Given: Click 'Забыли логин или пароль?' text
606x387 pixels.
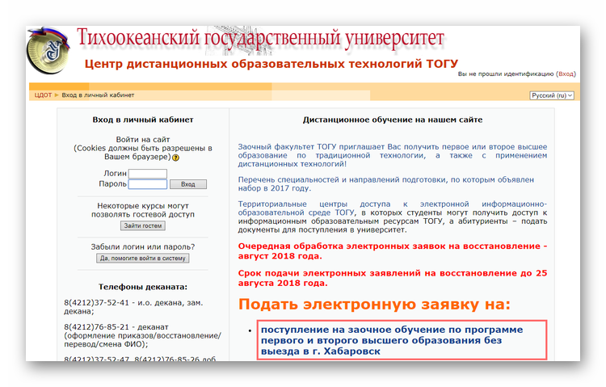Looking at the screenshot, I should click(x=143, y=246).
